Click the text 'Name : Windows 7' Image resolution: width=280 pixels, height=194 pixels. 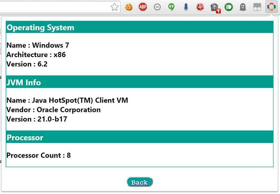tap(38, 45)
